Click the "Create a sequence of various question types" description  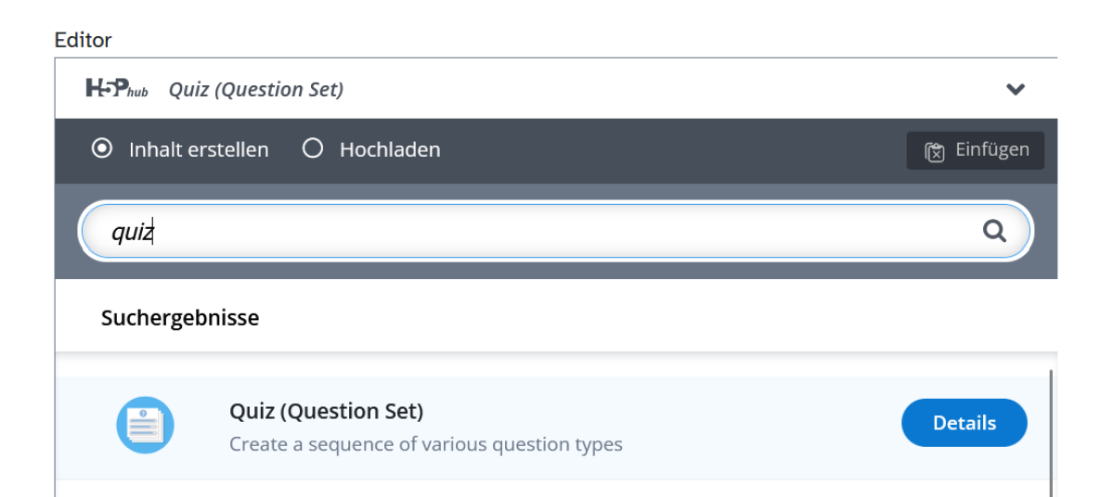click(425, 444)
